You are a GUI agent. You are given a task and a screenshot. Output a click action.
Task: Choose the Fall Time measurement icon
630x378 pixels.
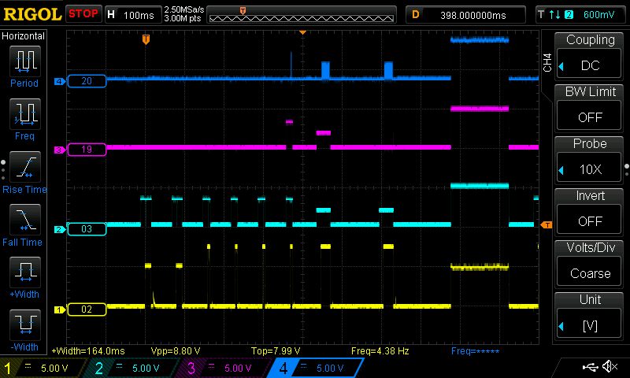(x=24, y=220)
